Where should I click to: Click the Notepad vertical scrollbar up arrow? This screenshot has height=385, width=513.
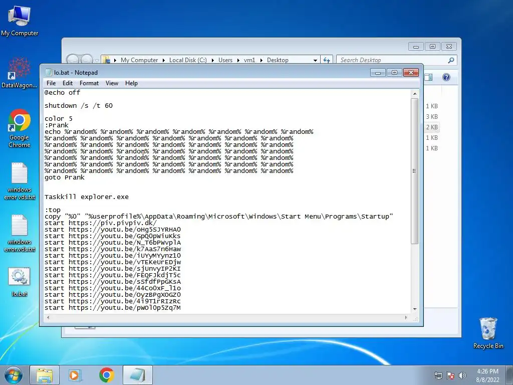click(414, 94)
